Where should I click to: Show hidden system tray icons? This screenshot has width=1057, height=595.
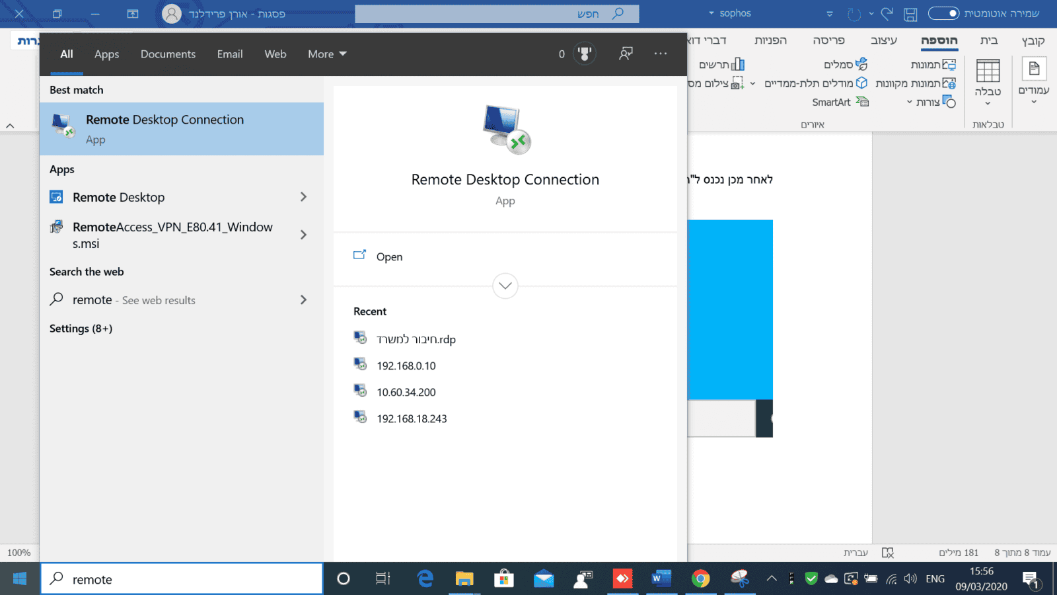[772, 579]
